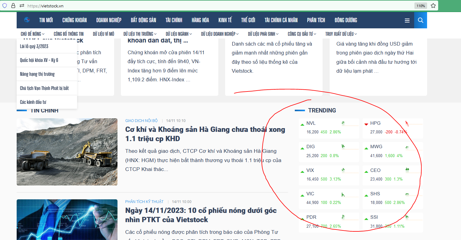Click the HPG mini sparkline chart

414,124
